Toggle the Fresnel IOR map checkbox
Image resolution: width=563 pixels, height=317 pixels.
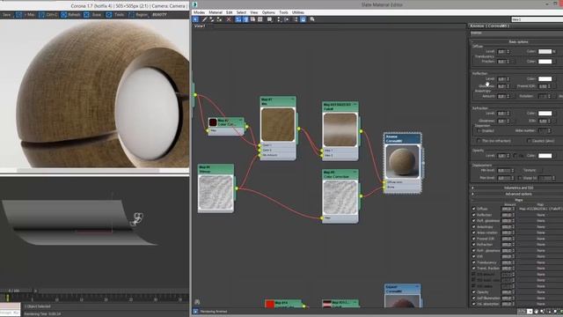tap(473, 239)
